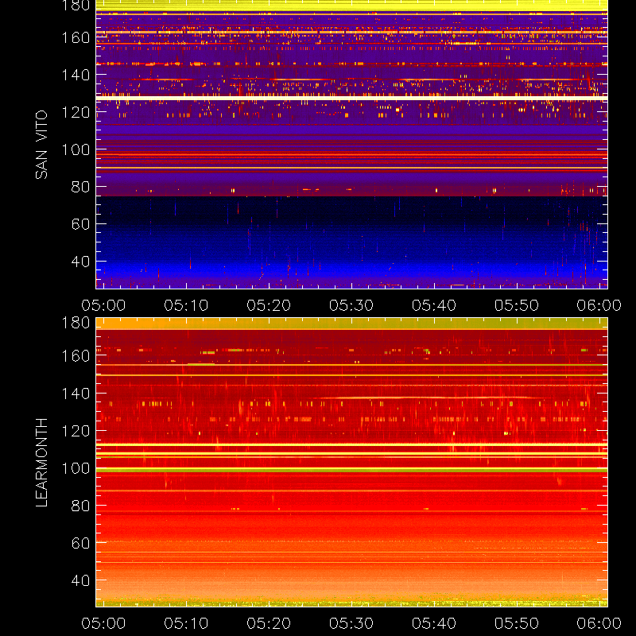Click the 05:40 time label of Learmonth plot
This screenshot has width=636, height=636.
click(x=434, y=623)
